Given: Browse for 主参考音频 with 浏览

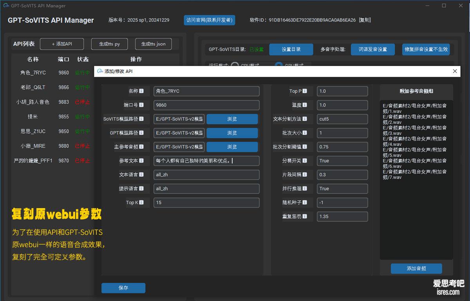Looking at the screenshot, I should [232, 147].
